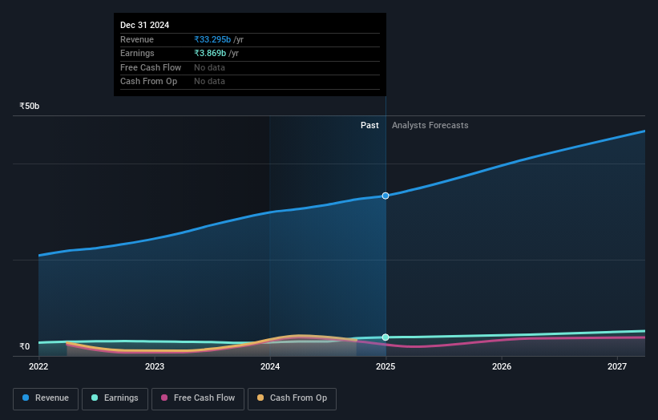The image size is (658, 420).
Task: Click the 2023 x-axis label
Action: 155,366
